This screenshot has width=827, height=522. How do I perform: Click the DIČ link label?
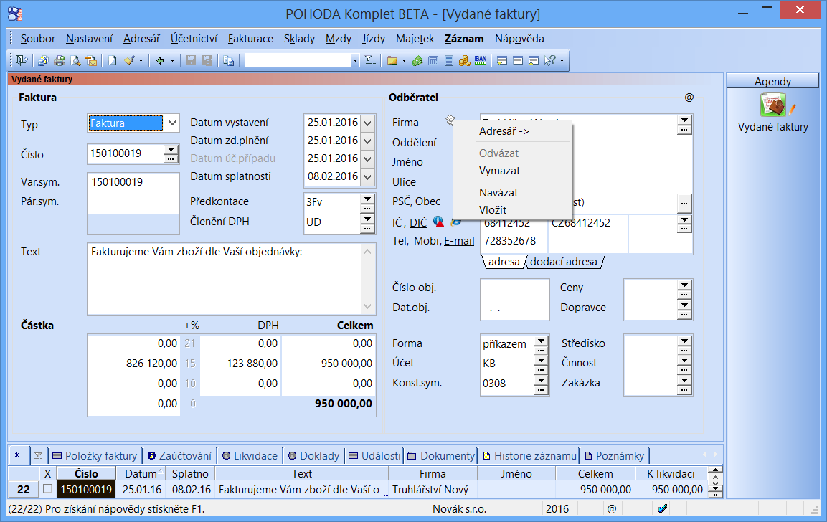[x=418, y=223]
